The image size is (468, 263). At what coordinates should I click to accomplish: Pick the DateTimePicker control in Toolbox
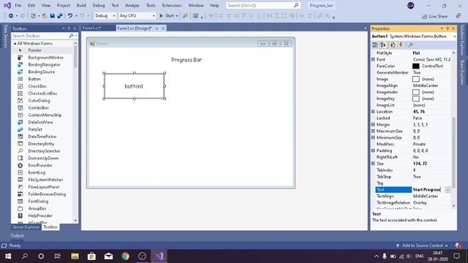pos(42,137)
